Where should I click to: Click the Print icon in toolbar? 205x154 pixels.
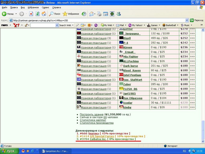pos(99,14)
